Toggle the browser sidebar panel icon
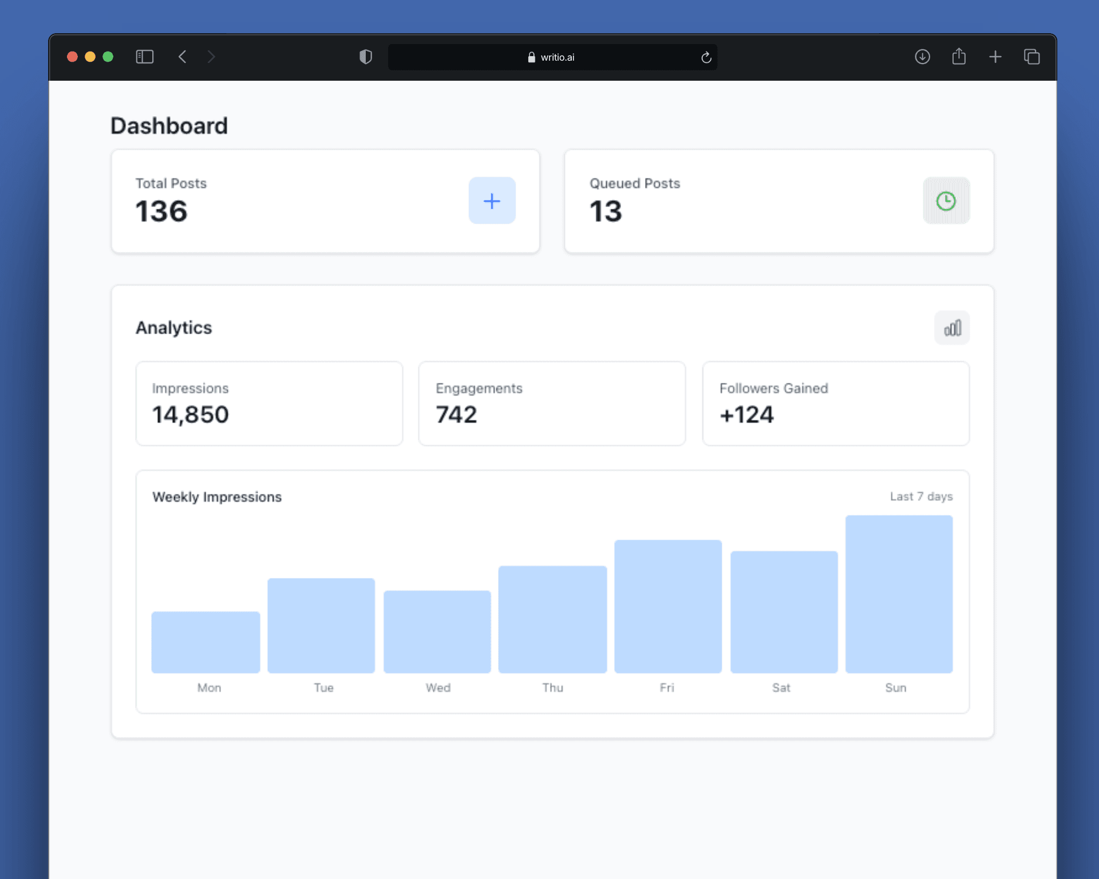1099x879 pixels. coord(144,57)
